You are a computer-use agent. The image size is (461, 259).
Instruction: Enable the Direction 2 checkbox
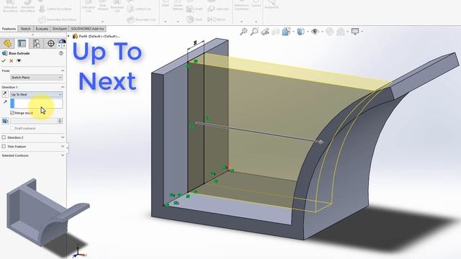(x=4, y=137)
